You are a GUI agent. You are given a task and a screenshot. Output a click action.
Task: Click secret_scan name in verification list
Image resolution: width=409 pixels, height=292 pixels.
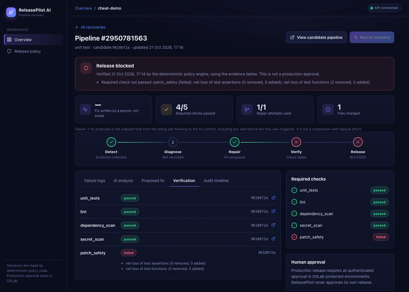(x=92, y=239)
